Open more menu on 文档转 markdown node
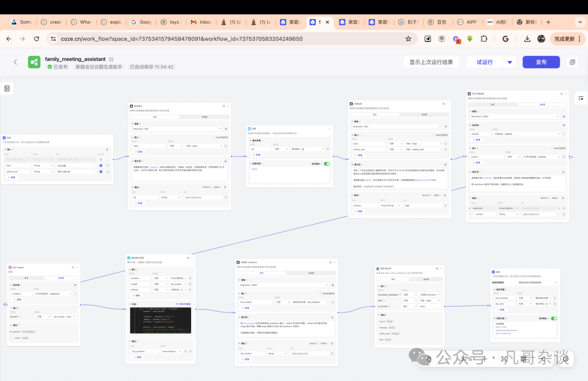 tap(334, 263)
